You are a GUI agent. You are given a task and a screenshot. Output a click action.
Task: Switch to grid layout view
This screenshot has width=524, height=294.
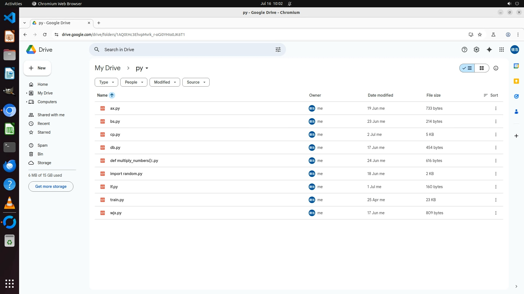coord(482,68)
